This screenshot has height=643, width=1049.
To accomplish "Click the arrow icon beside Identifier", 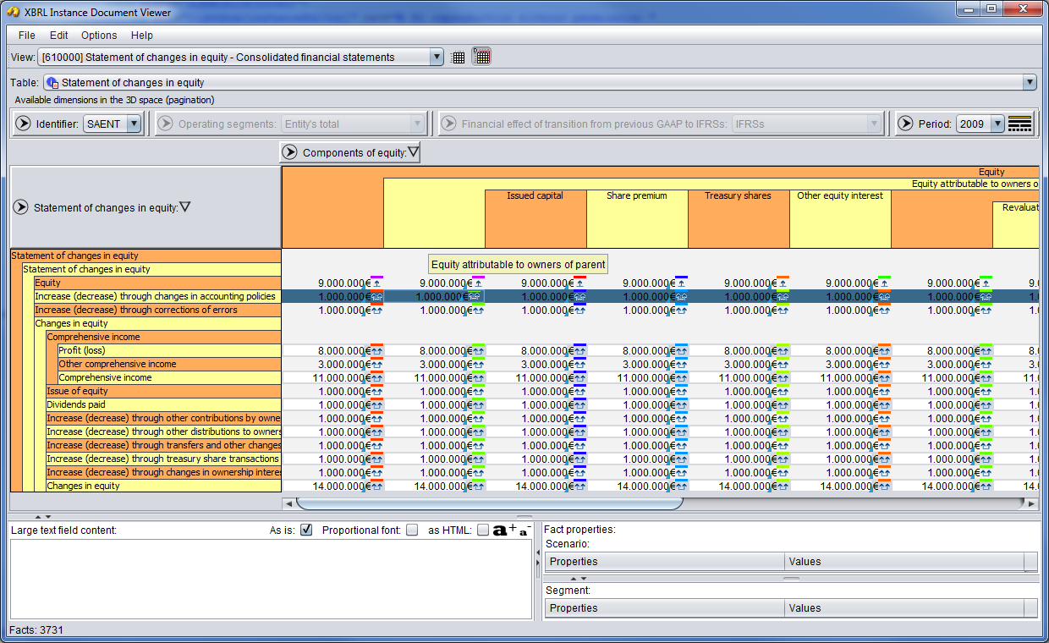I will tap(24, 124).
